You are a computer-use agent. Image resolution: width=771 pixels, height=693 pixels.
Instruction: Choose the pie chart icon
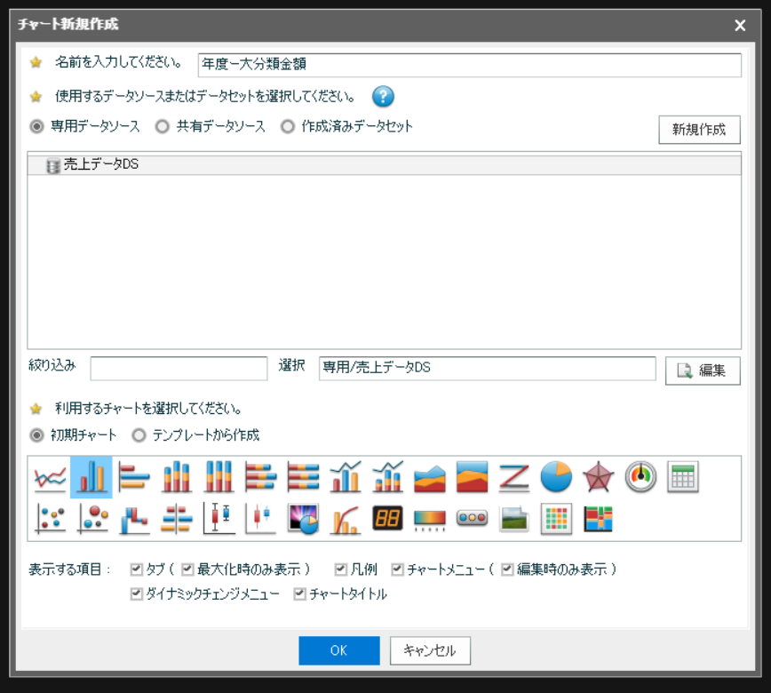pyautogui.click(x=556, y=476)
